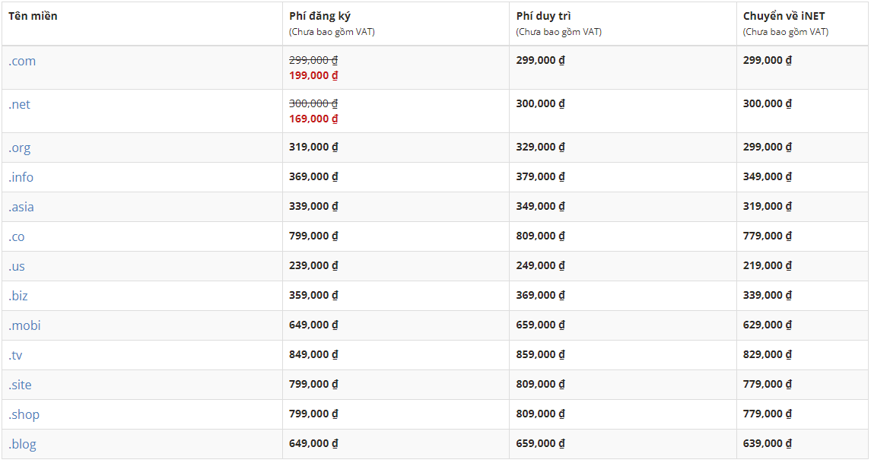This screenshot has height=463, width=871.
Task: Open the .asia domain link
Action: coord(21,207)
